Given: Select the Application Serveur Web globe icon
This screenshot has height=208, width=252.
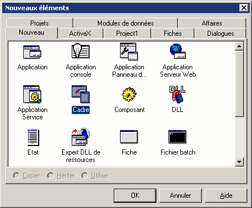Looking at the screenshot, I should click(177, 51).
